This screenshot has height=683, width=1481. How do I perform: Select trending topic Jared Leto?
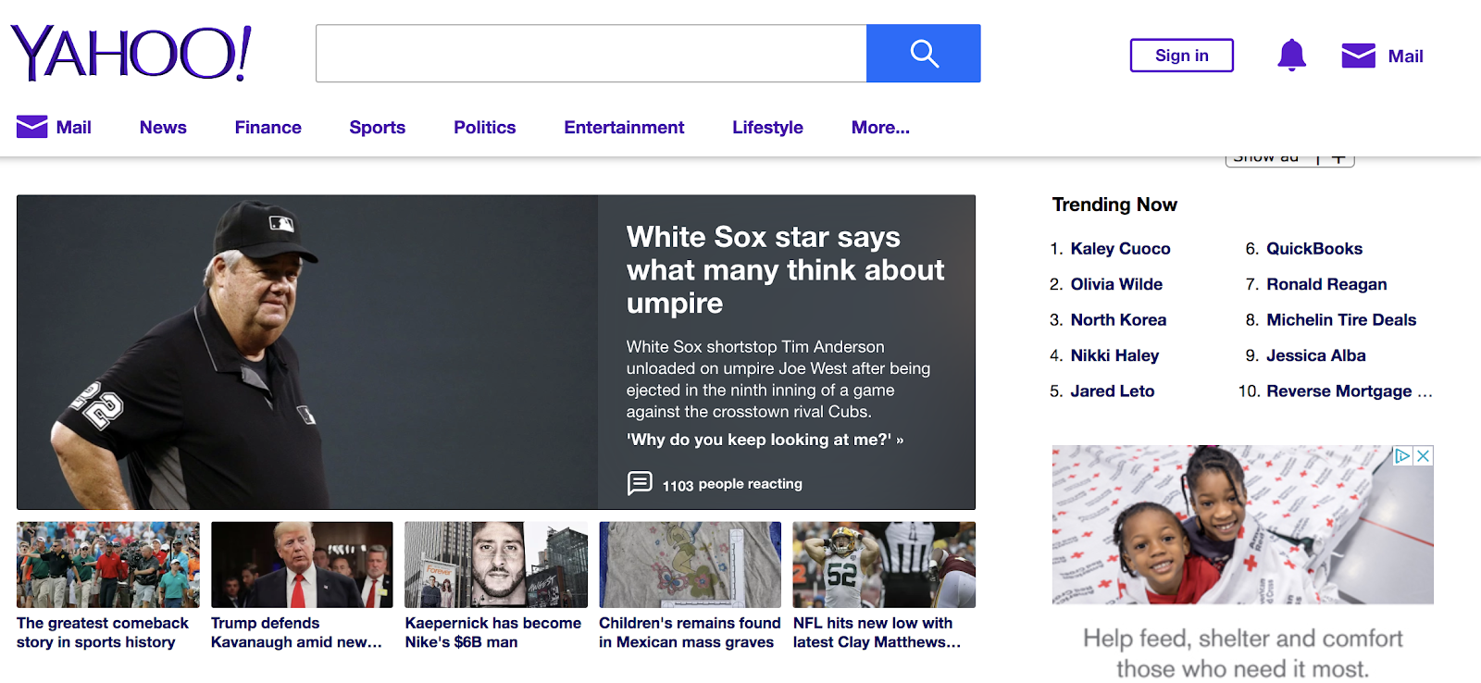[x=1113, y=391]
